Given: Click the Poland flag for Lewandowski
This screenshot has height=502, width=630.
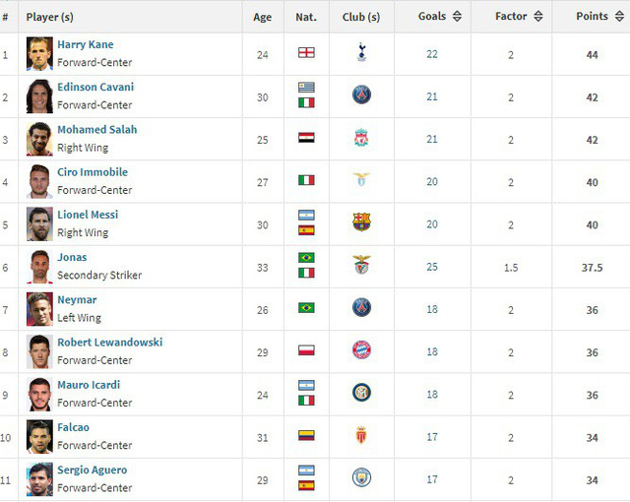Looking at the screenshot, I should pos(306,350).
